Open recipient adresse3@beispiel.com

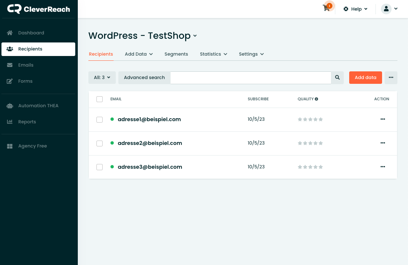(150, 167)
